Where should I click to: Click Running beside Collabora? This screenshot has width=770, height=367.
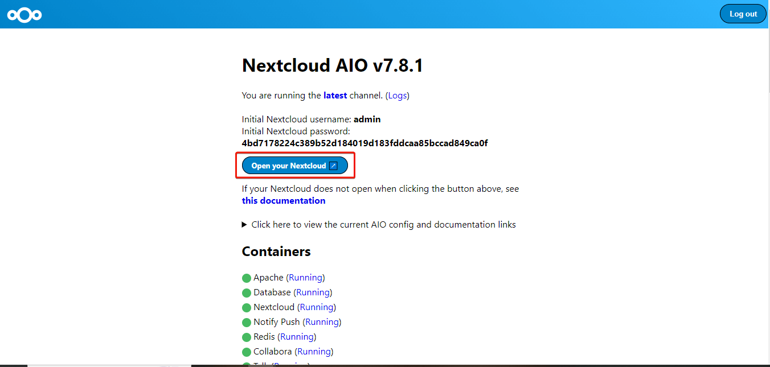click(314, 351)
